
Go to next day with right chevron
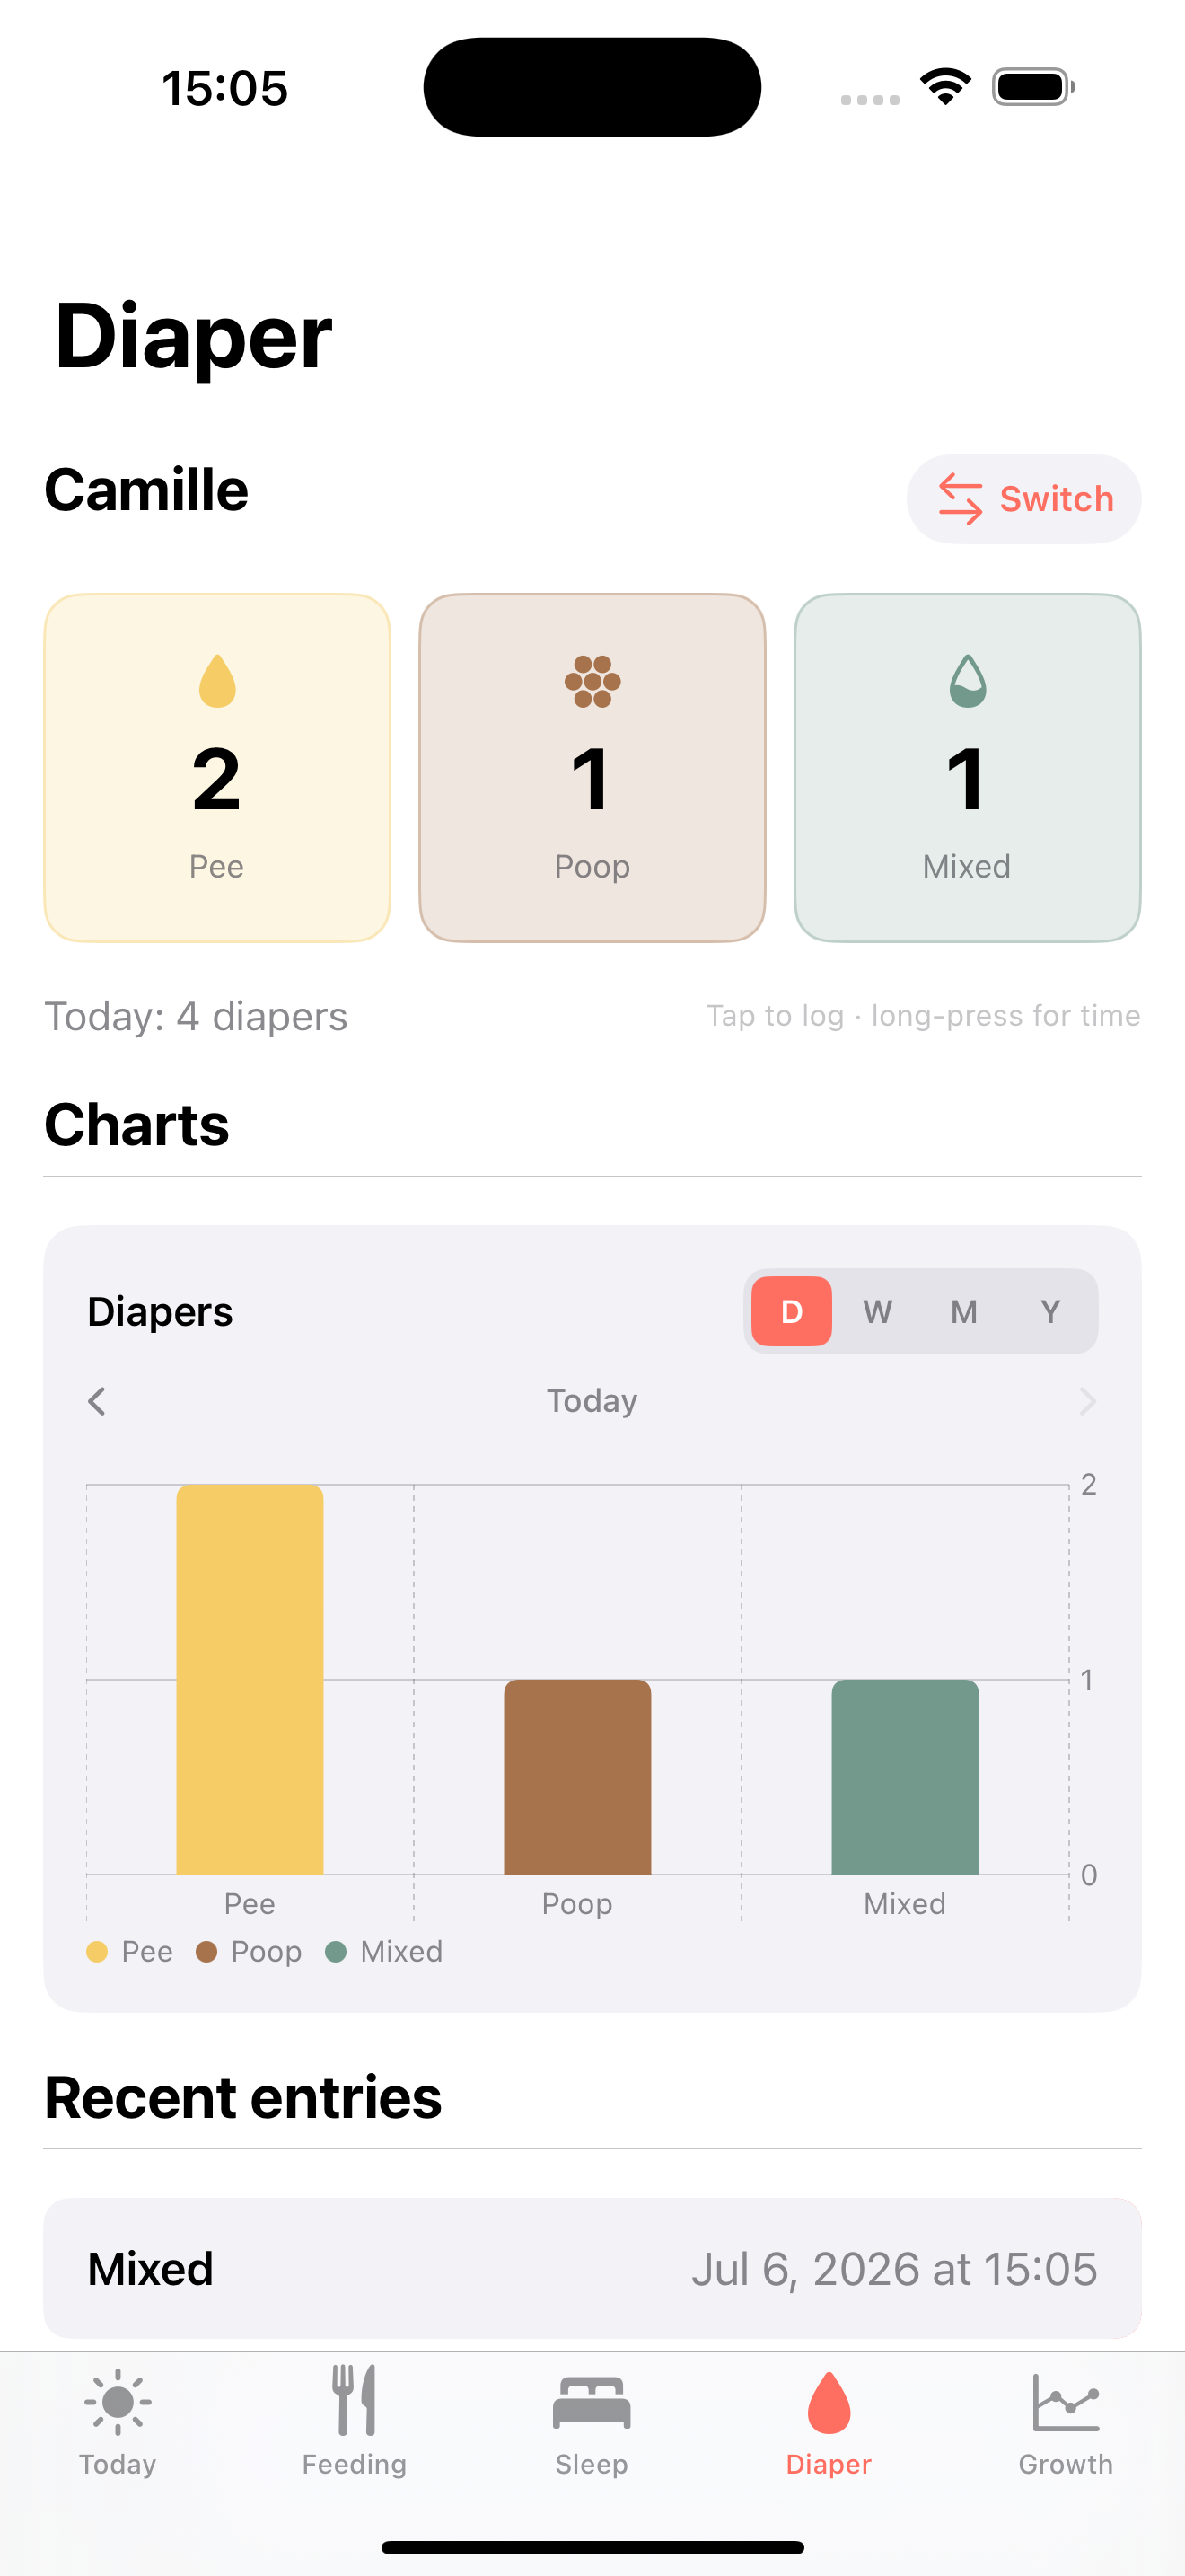click(x=1087, y=1401)
